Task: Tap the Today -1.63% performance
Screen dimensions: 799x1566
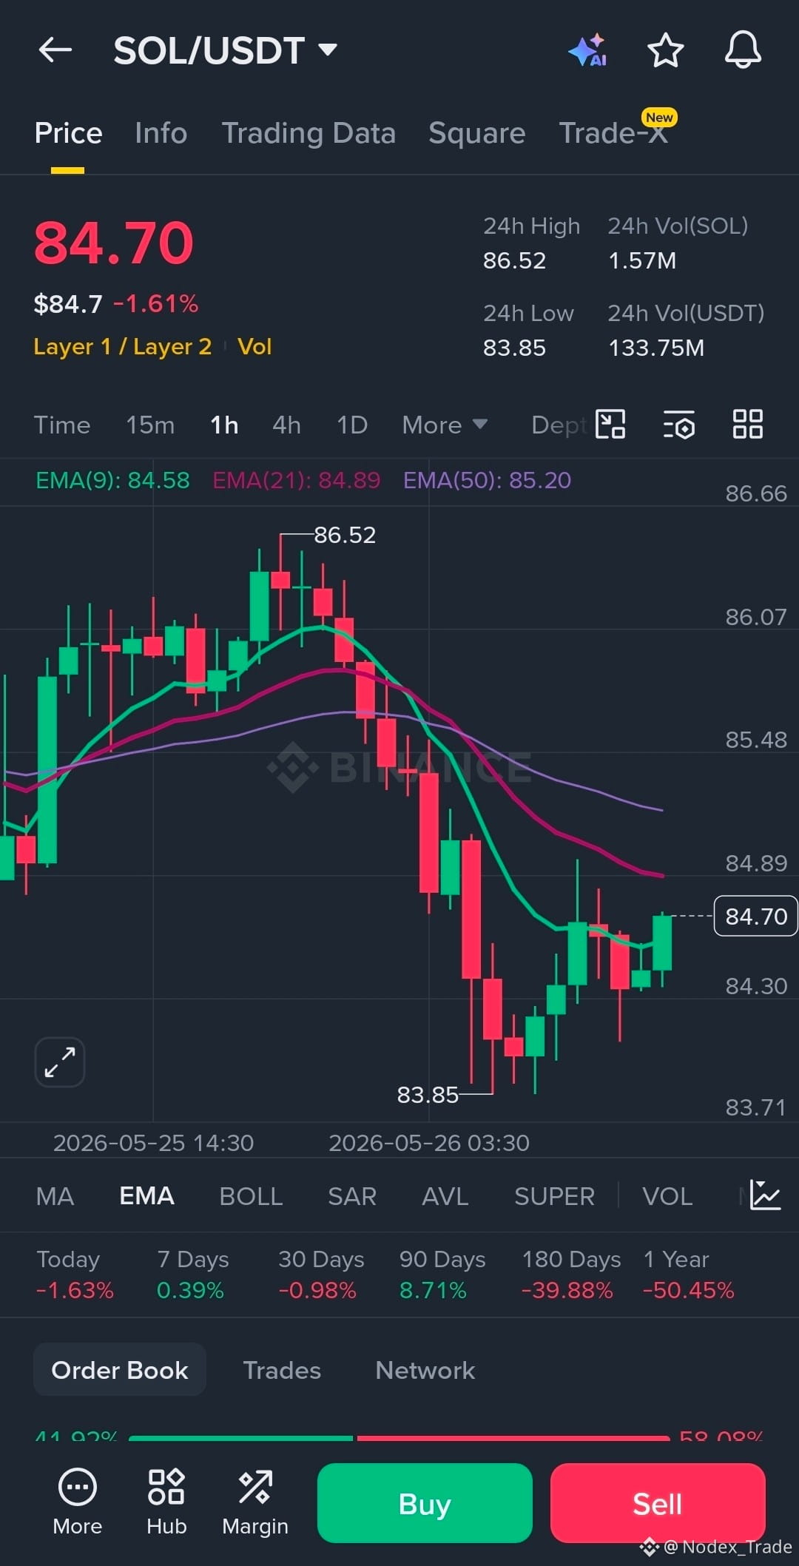Action: (x=75, y=1275)
